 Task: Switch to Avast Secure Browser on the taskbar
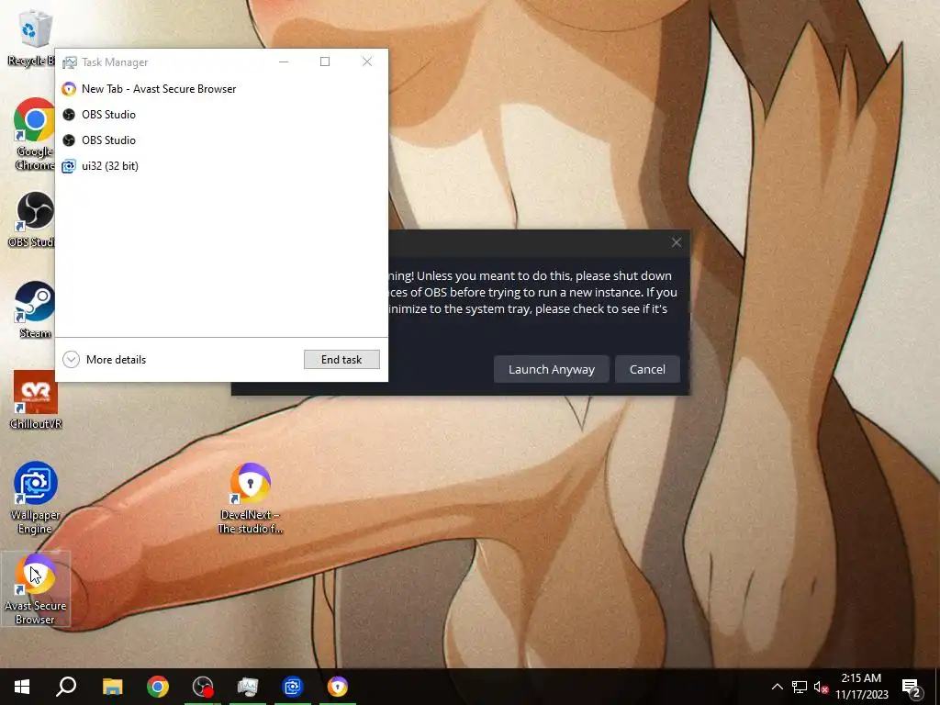coord(338,687)
